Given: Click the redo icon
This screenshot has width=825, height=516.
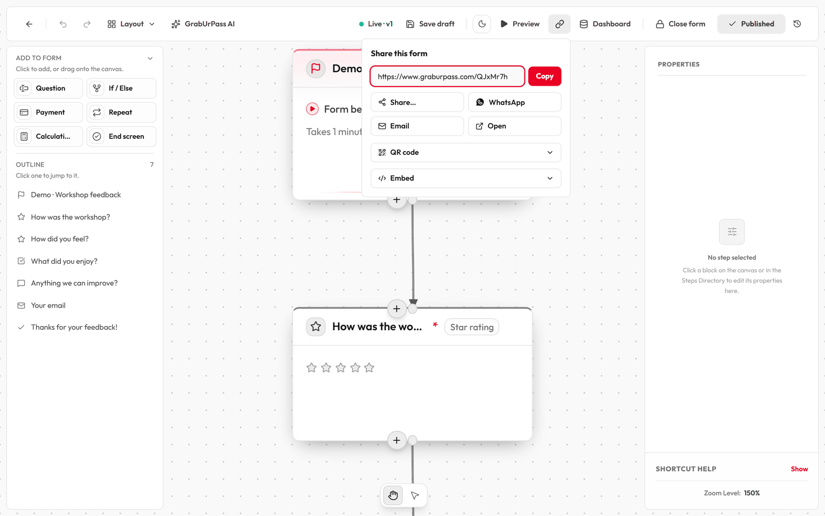Looking at the screenshot, I should tap(87, 24).
